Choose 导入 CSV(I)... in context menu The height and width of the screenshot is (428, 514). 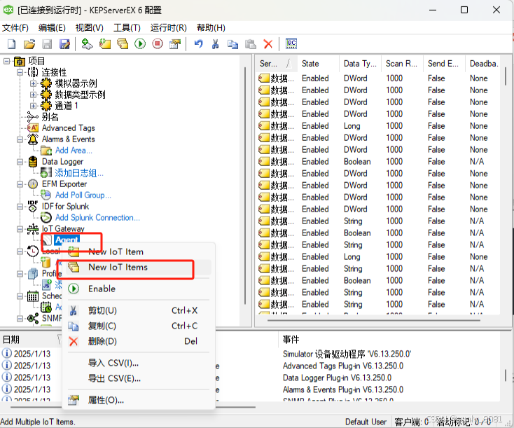139,363
